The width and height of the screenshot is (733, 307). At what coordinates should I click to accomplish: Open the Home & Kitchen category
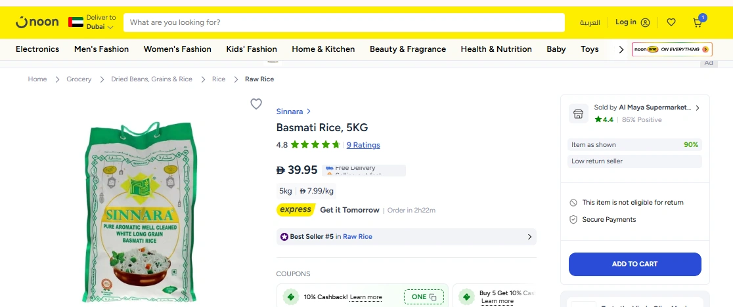click(x=323, y=49)
